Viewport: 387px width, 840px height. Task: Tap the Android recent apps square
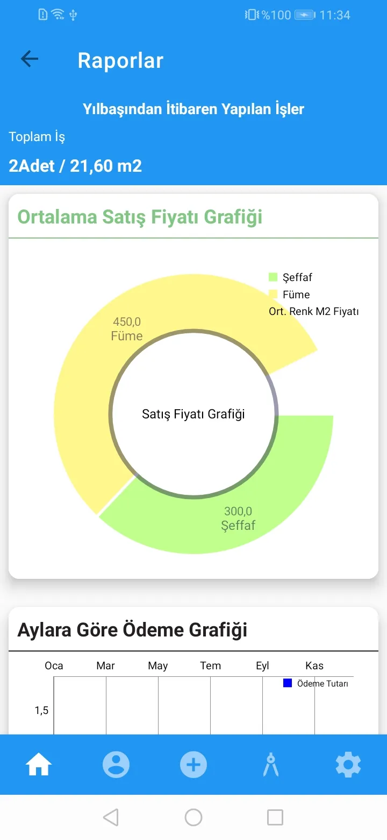(275, 817)
